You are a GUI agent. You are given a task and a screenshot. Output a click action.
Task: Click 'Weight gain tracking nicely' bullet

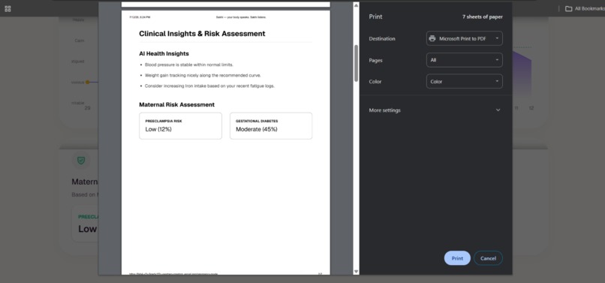point(203,75)
